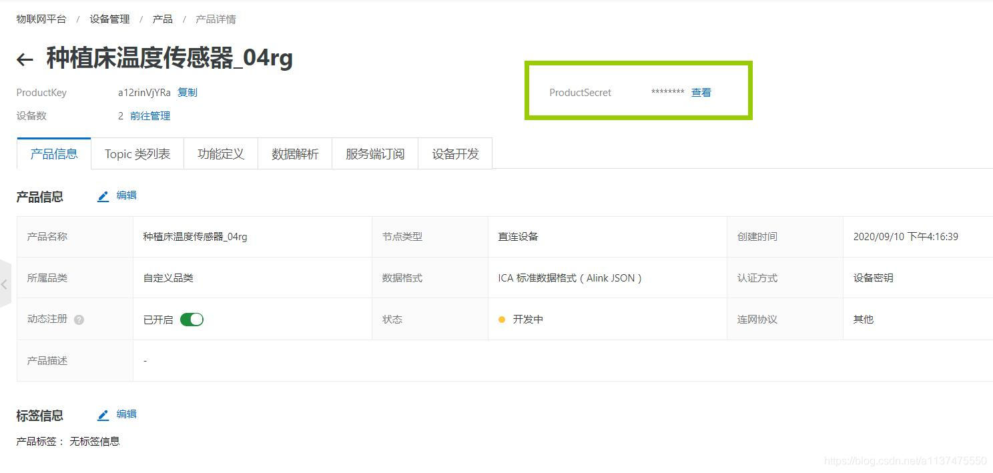Click the ProductSecret label text

pyautogui.click(x=580, y=93)
